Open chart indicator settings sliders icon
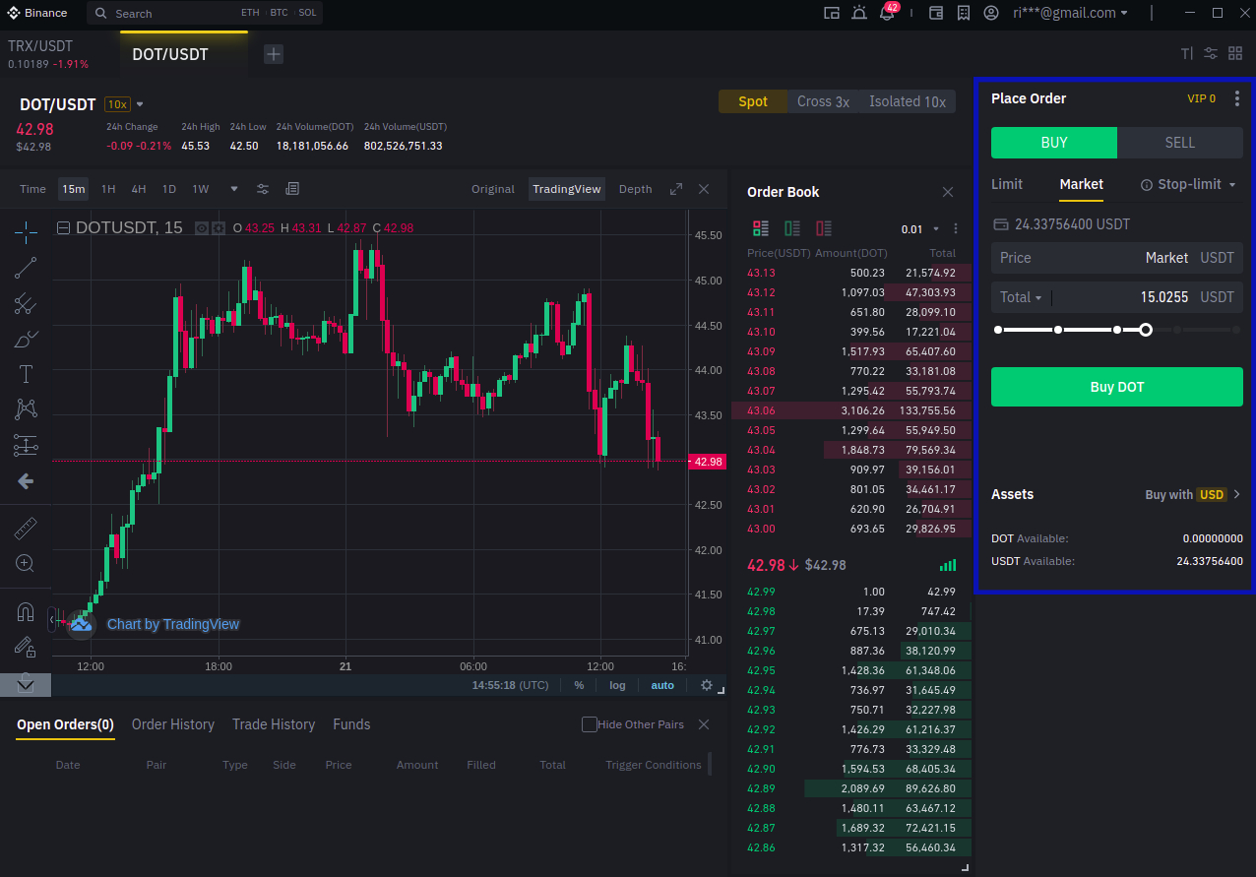The height and width of the screenshot is (877, 1256). 263,189
